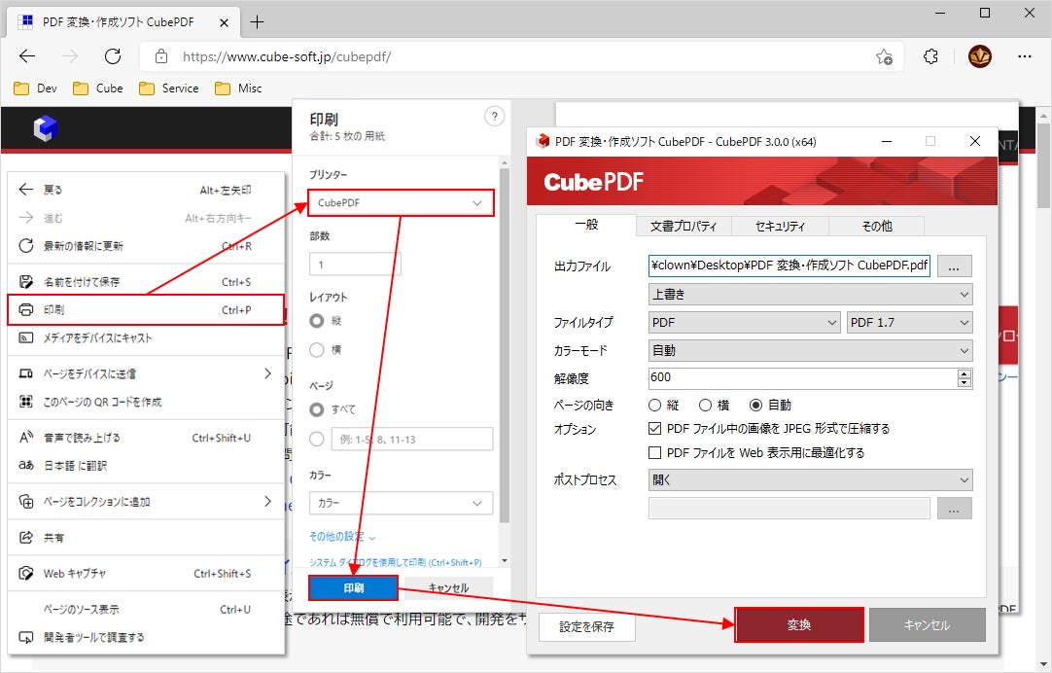Expand その他の設定 in print dialog
1052x673 pixels.
(x=342, y=537)
